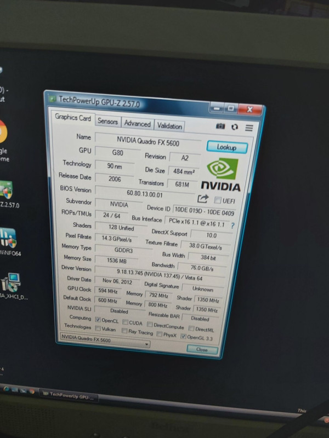Screen dimensions: 329x438
Task: Open the NVIDIA Quadro FX 5600 GPU dropdown
Action: tap(105, 340)
